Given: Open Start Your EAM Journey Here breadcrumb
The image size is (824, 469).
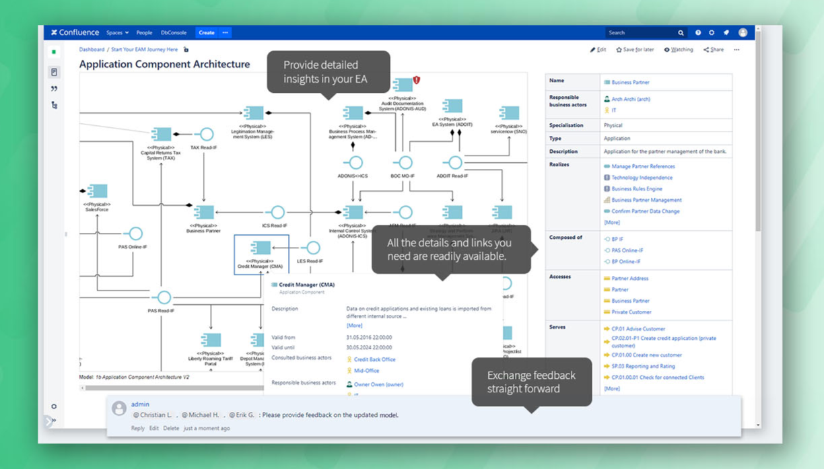Looking at the screenshot, I should pos(144,50).
